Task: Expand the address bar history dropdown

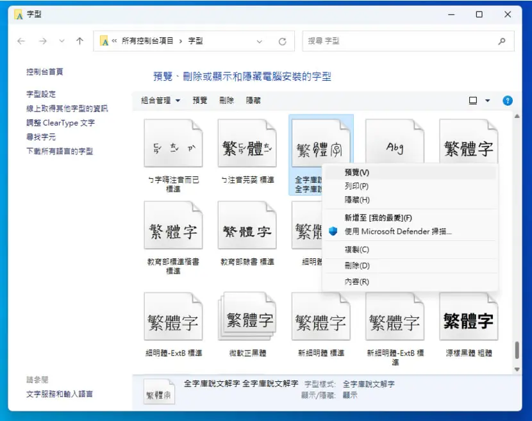Action: [259, 42]
